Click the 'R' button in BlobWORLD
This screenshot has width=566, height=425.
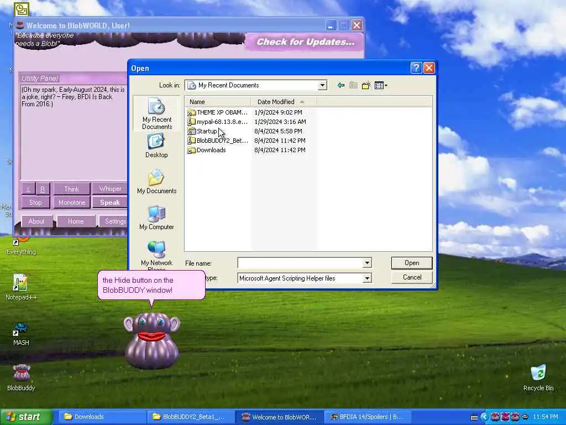tap(43, 189)
